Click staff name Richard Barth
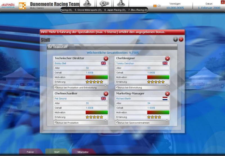This screenshot has width=225, height=156. (x=123, y=99)
